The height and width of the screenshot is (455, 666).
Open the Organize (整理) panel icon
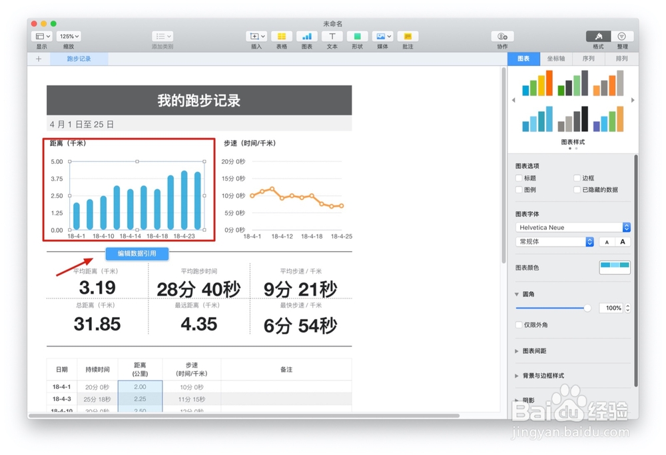click(x=621, y=37)
